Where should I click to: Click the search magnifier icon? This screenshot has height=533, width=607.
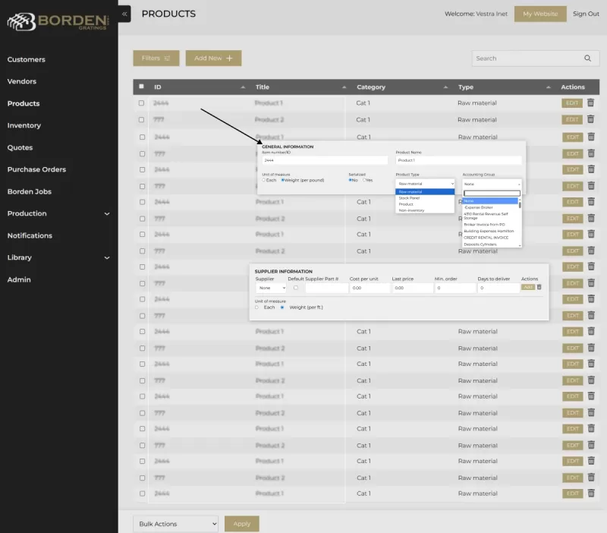587,58
